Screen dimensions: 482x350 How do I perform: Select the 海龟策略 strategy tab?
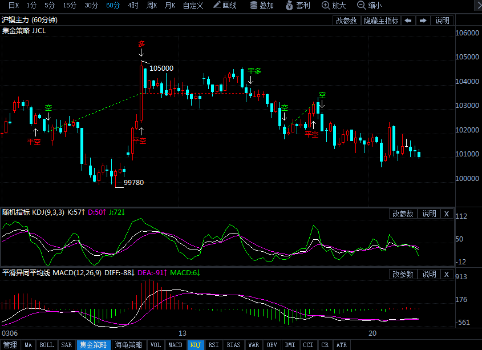tap(128, 345)
